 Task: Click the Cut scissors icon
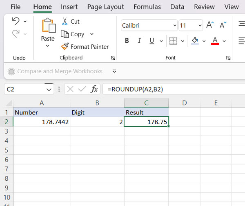coord(65,22)
